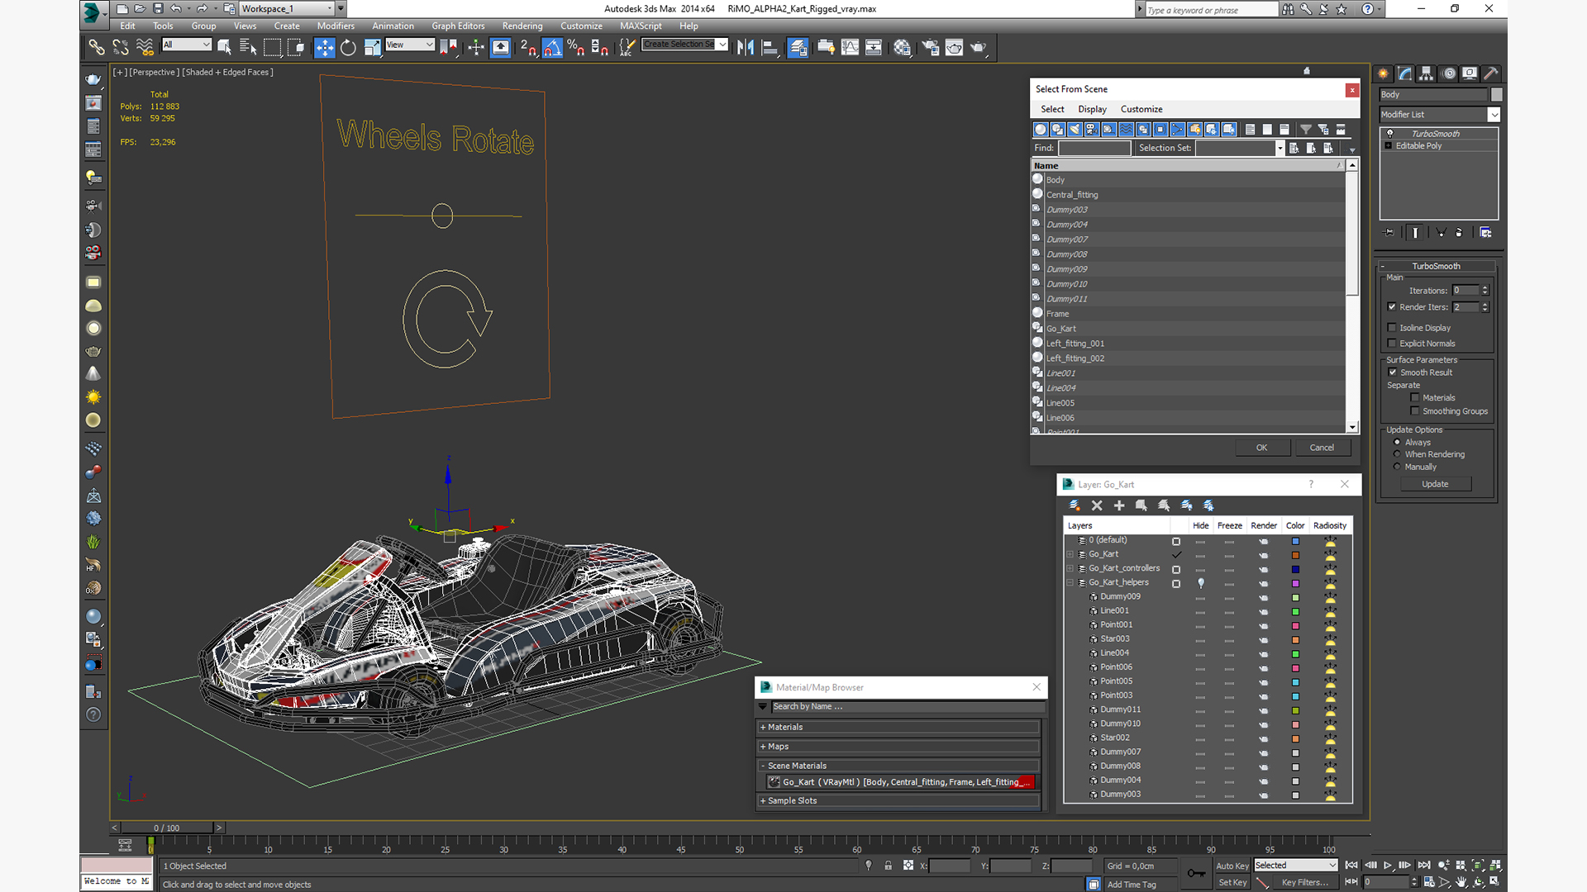
Task: Delete highlighted layer in Layer dialog
Action: coord(1097,505)
